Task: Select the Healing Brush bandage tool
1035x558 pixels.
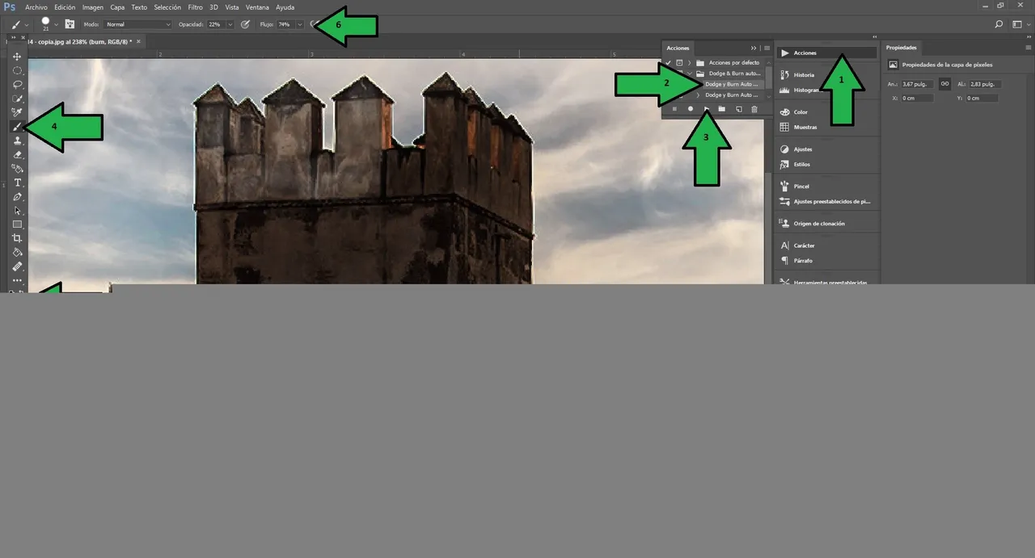Action: 17,266
